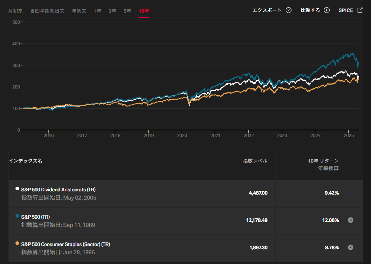Open S&P 500 Consumer Staples (Sector) (TR)
Image resolution: width=371 pixels, height=264 pixels.
point(65,244)
